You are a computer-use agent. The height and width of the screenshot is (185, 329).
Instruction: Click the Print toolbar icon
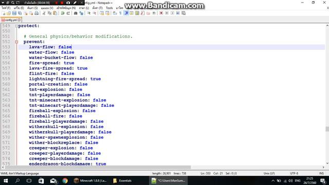[x=36, y=13]
